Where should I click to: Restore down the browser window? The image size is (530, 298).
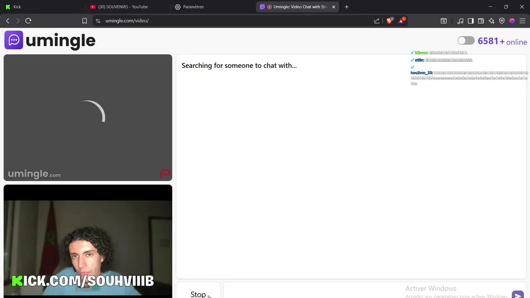506,7
